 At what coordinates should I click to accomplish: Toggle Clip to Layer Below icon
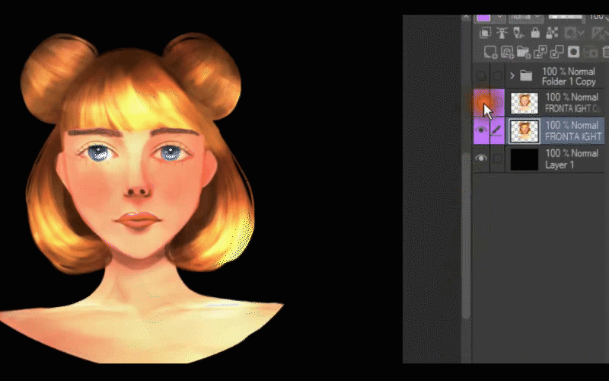point(485,33)
